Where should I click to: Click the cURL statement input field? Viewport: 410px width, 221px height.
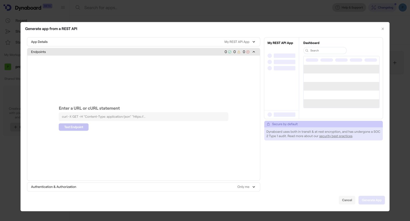tap(143, 117)
